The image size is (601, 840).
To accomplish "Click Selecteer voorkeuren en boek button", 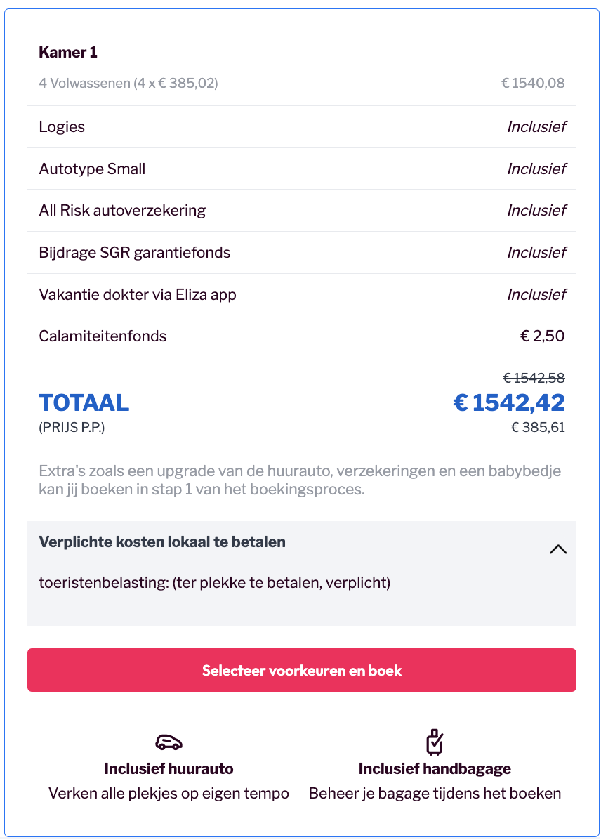I will click(302, 670).
